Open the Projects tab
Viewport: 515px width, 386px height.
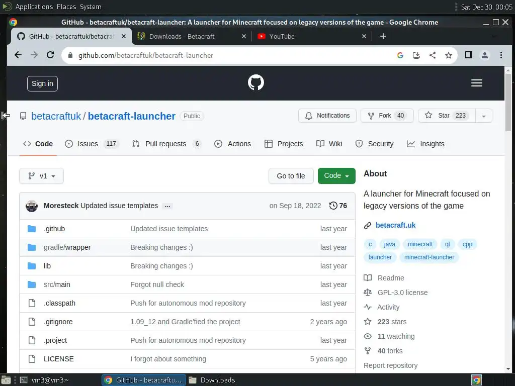coord(284,144)
